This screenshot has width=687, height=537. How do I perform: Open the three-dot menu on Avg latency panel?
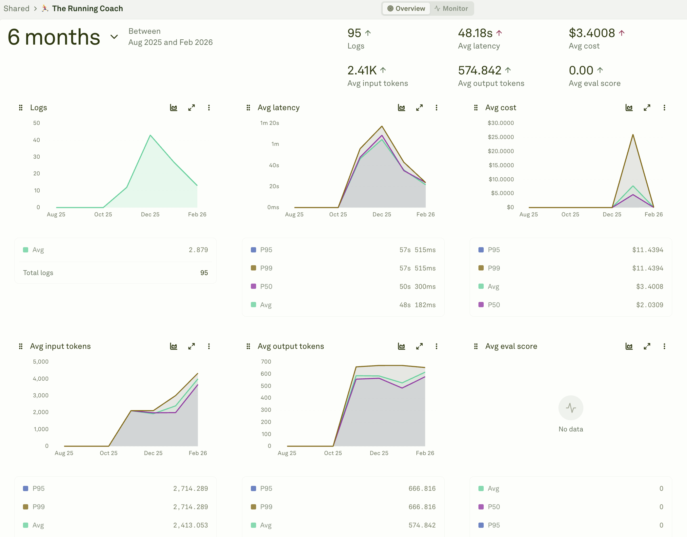coord(436,108)
